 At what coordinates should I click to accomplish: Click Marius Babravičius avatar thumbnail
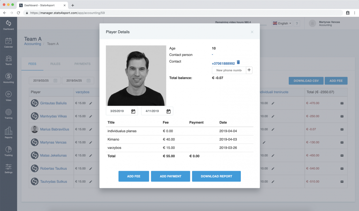tap(35, 129)
